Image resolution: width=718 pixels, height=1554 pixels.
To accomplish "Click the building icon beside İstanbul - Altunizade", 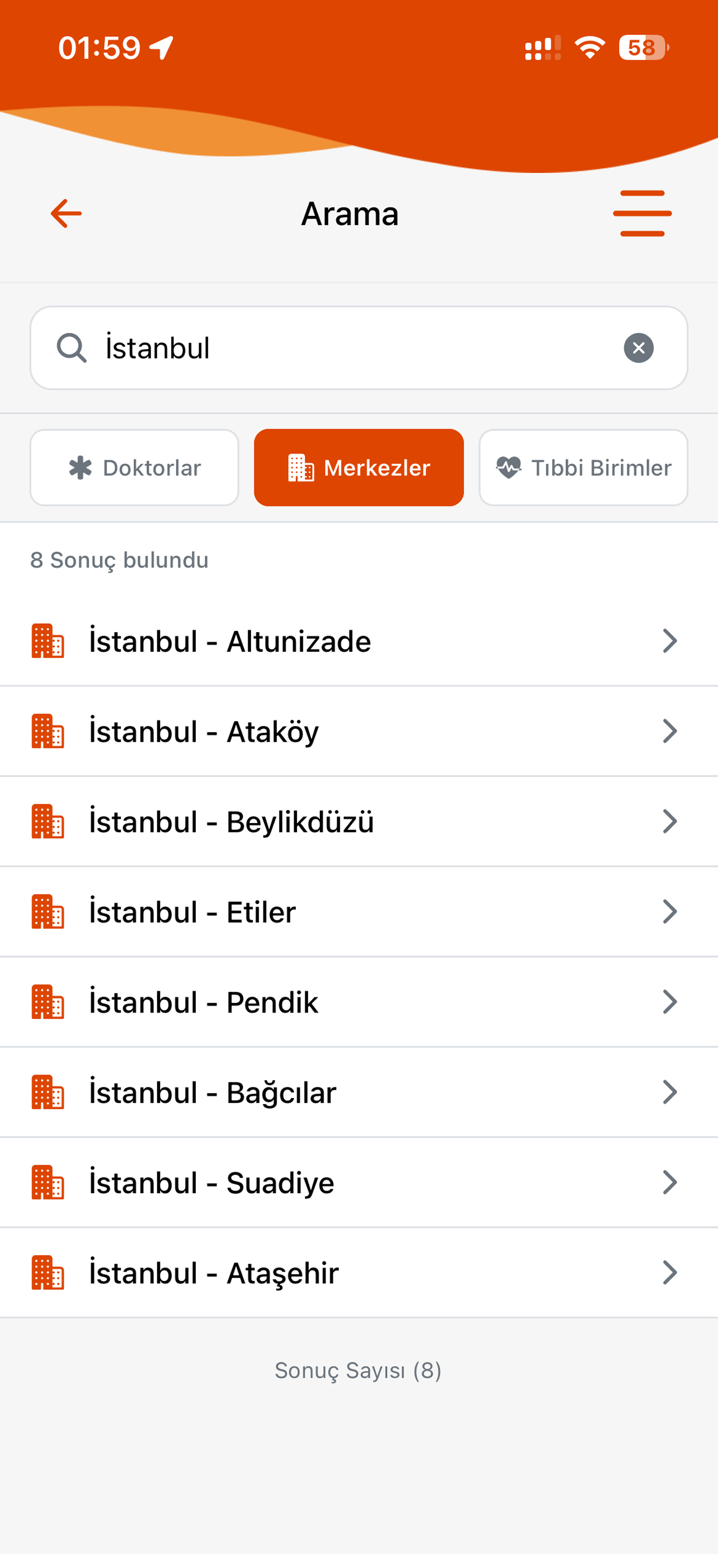I will tap(48, 641).
